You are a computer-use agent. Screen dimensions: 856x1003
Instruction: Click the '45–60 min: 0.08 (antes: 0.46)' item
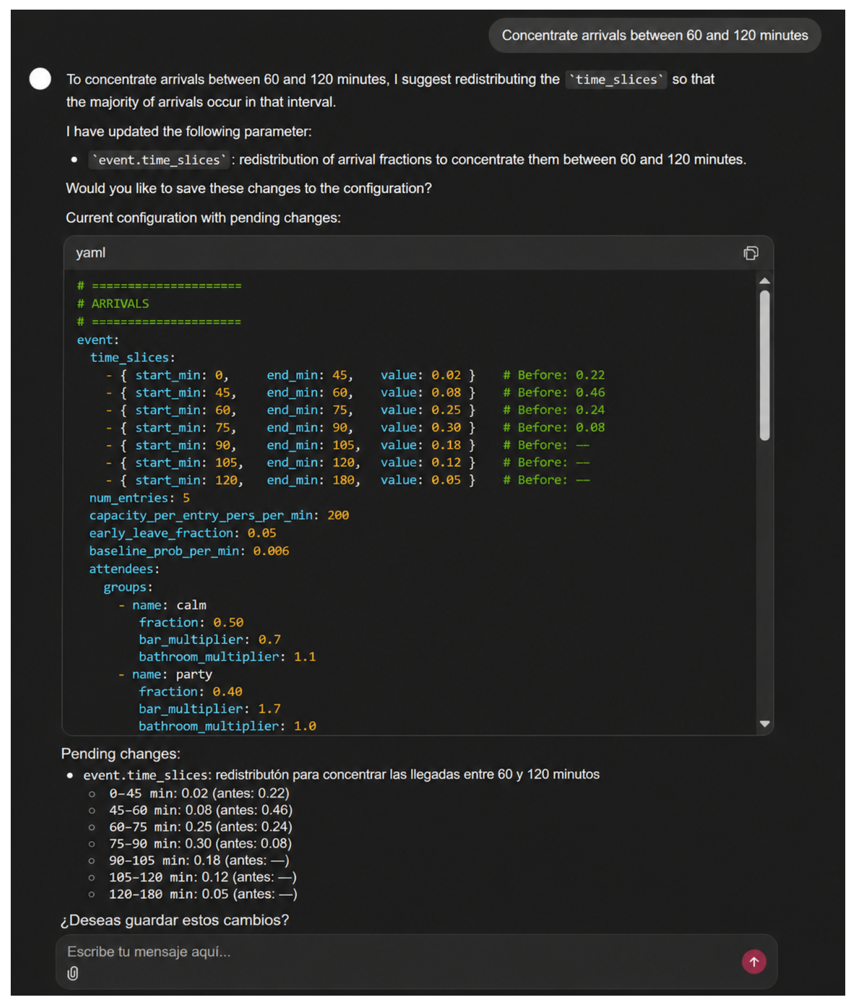pyautogui.click(x=201, y=810)
